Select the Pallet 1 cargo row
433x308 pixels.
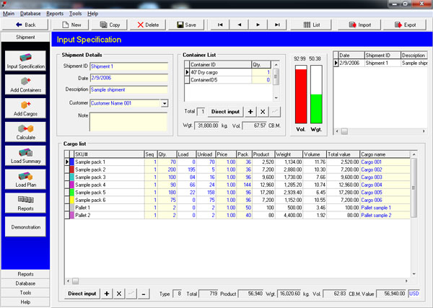pyautogui.click(x=237, y=208)
